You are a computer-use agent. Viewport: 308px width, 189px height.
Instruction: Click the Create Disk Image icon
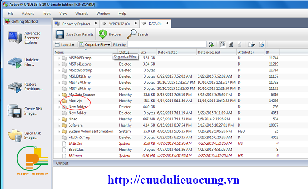[x=15, y=111]
